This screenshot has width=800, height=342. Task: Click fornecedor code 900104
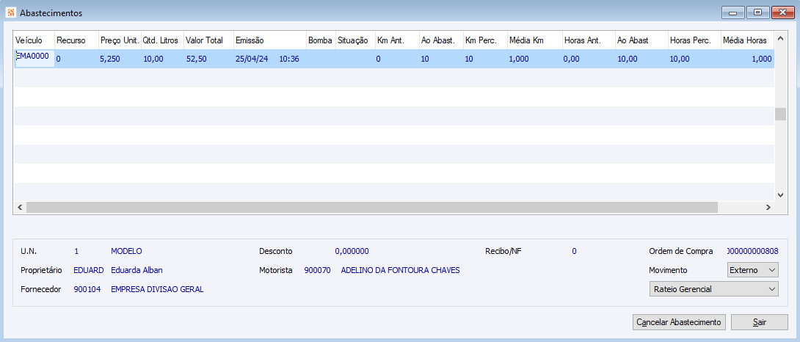[x=87, y=289]
